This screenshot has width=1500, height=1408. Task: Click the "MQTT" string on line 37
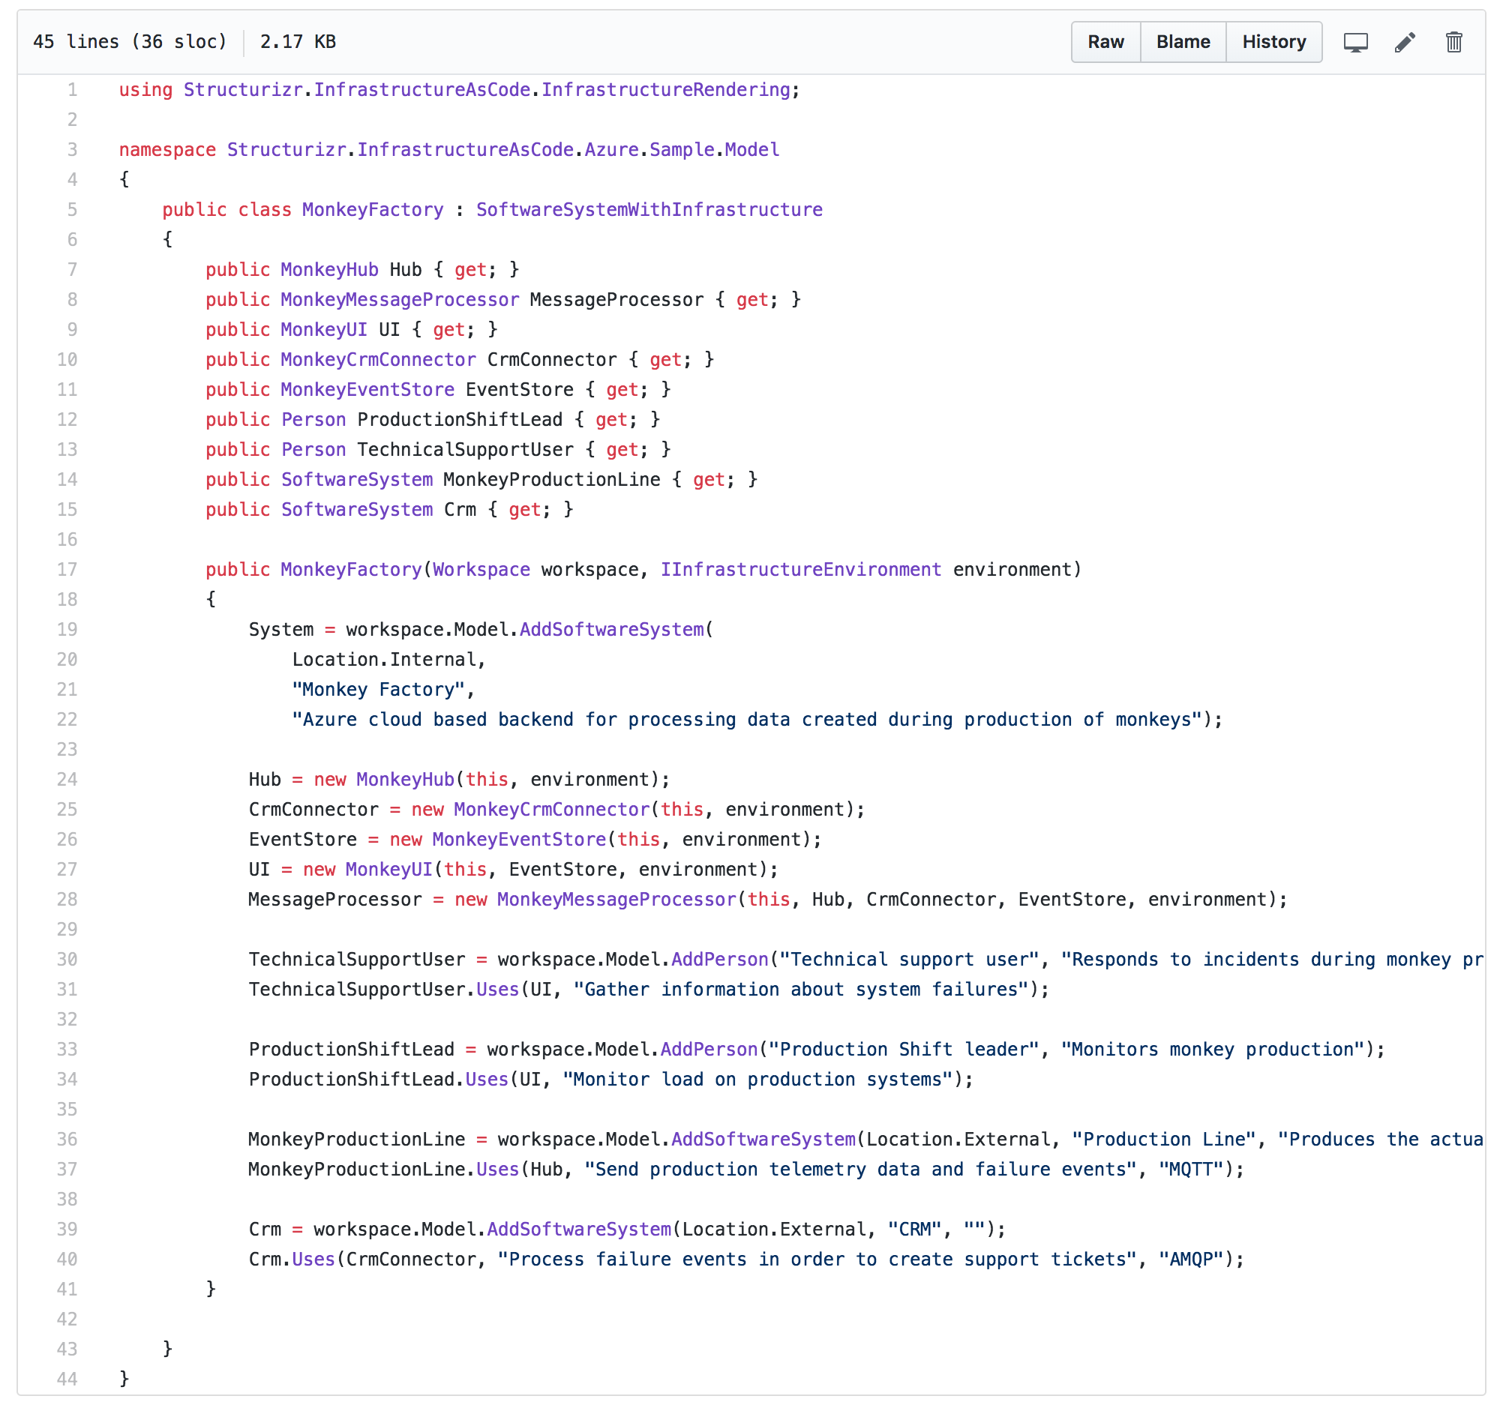[1192, 1169]
